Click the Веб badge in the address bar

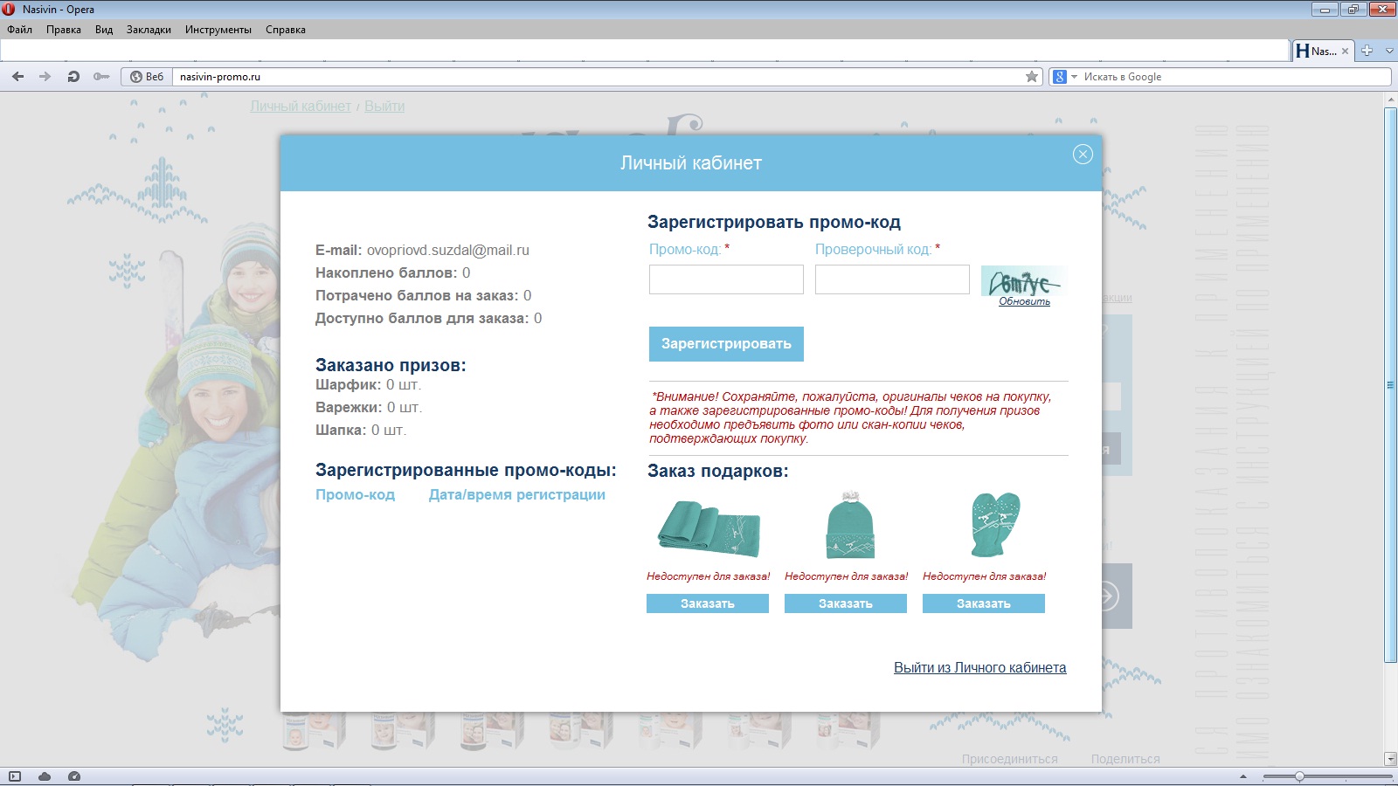(147, 77)
